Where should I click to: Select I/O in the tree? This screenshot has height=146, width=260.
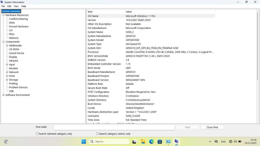click(x=11, y=30)
